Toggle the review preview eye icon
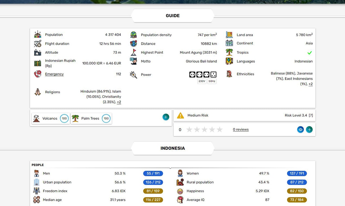Screen dimensions: 345x206 (x=300, y=129)
